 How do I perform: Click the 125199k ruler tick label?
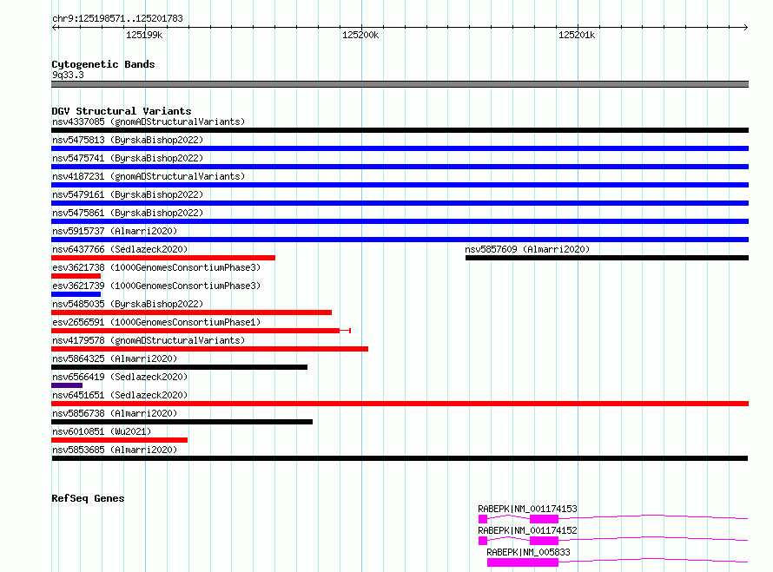tap(144, 35)
